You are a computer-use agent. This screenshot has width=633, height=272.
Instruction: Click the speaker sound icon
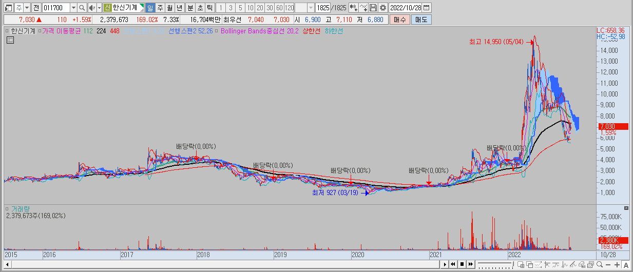point(92,8)
